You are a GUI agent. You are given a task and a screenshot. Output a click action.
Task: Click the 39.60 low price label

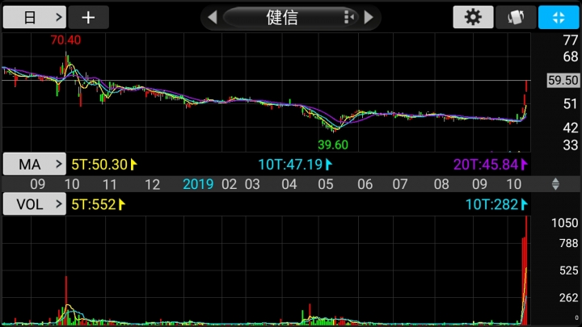coord(333,145)
